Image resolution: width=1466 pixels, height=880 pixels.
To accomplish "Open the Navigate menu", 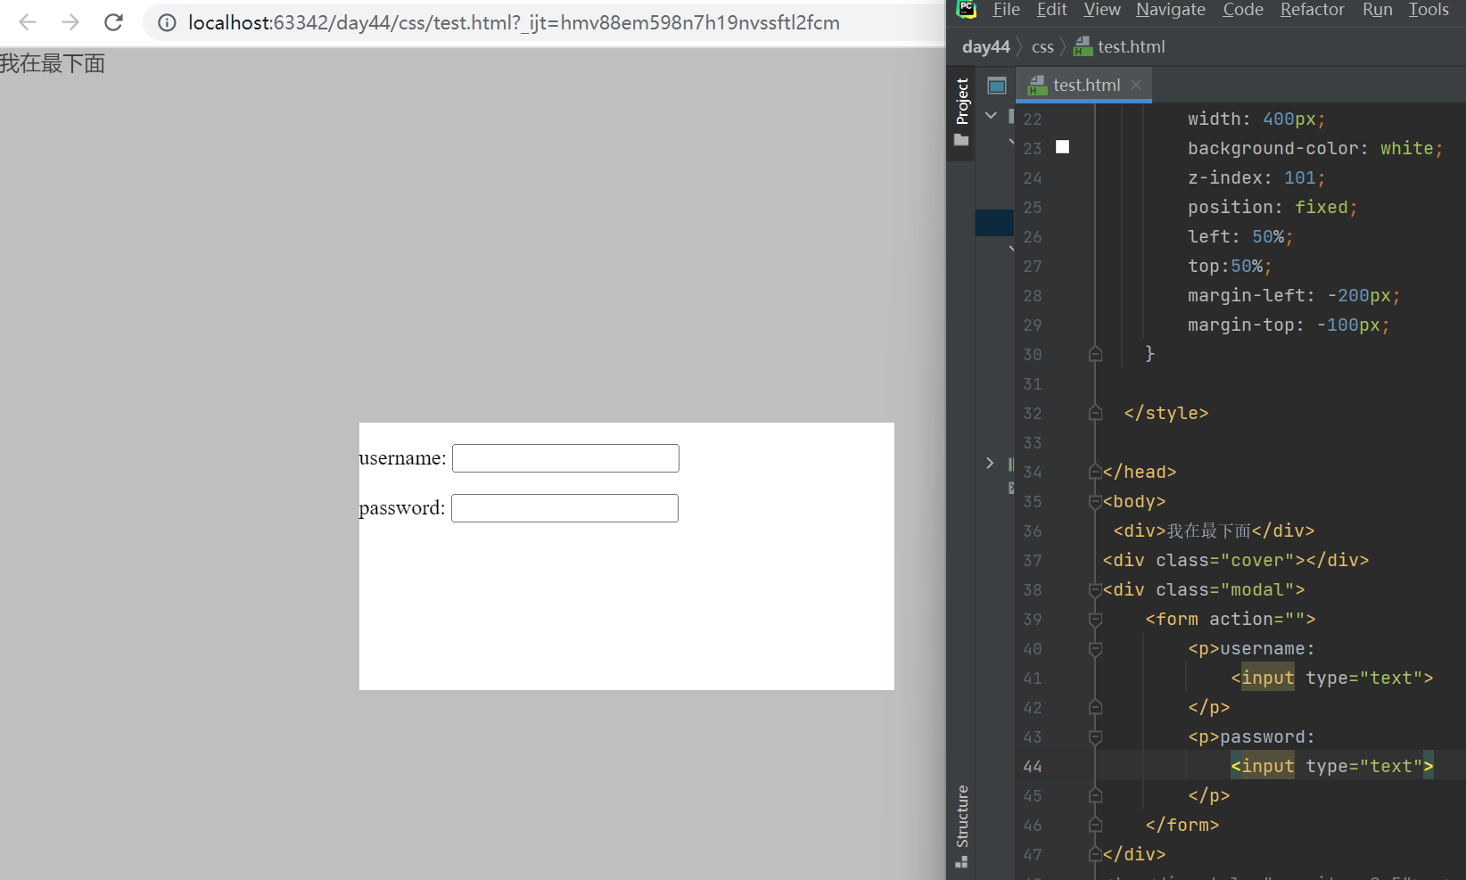I will click(1171, 9).
